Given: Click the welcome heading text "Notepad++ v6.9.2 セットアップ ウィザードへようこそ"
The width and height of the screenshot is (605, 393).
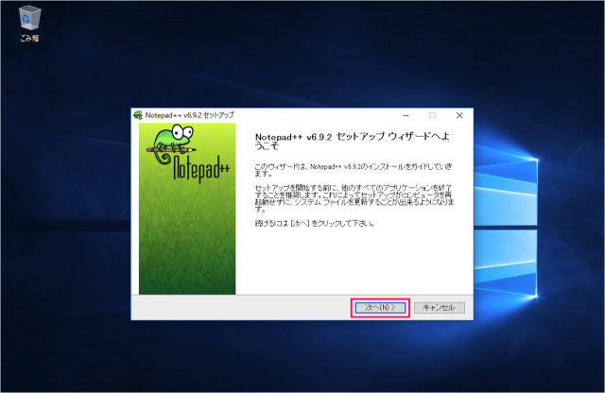Looking at the screenshot, I should (x=353, y=141).
